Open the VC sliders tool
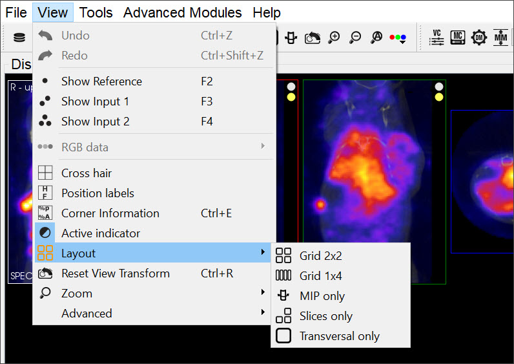514x364 pixels. [437, 37]
